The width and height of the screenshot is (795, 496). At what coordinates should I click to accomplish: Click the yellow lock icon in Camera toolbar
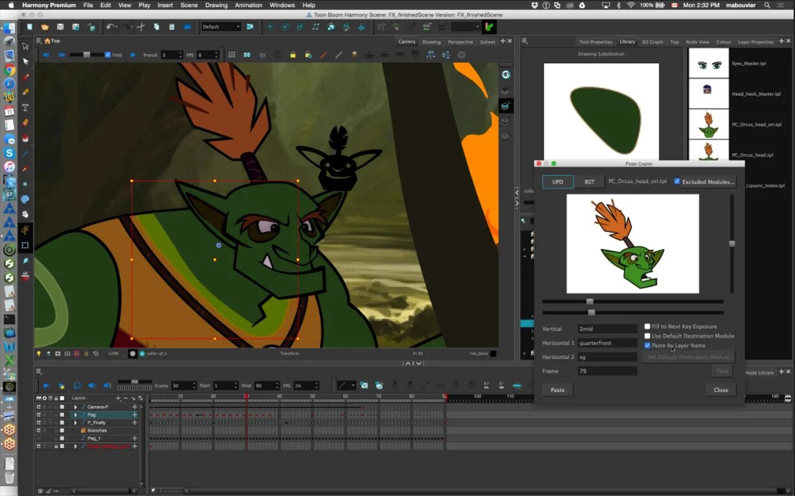[x=293, y=55]
